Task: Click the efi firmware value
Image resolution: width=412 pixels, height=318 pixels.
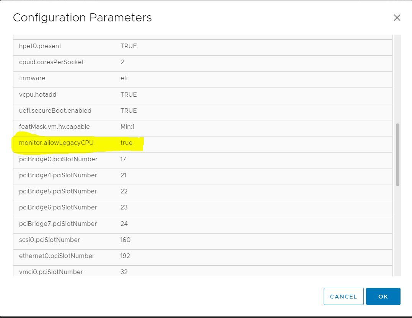Action: (x=124, y=78)
